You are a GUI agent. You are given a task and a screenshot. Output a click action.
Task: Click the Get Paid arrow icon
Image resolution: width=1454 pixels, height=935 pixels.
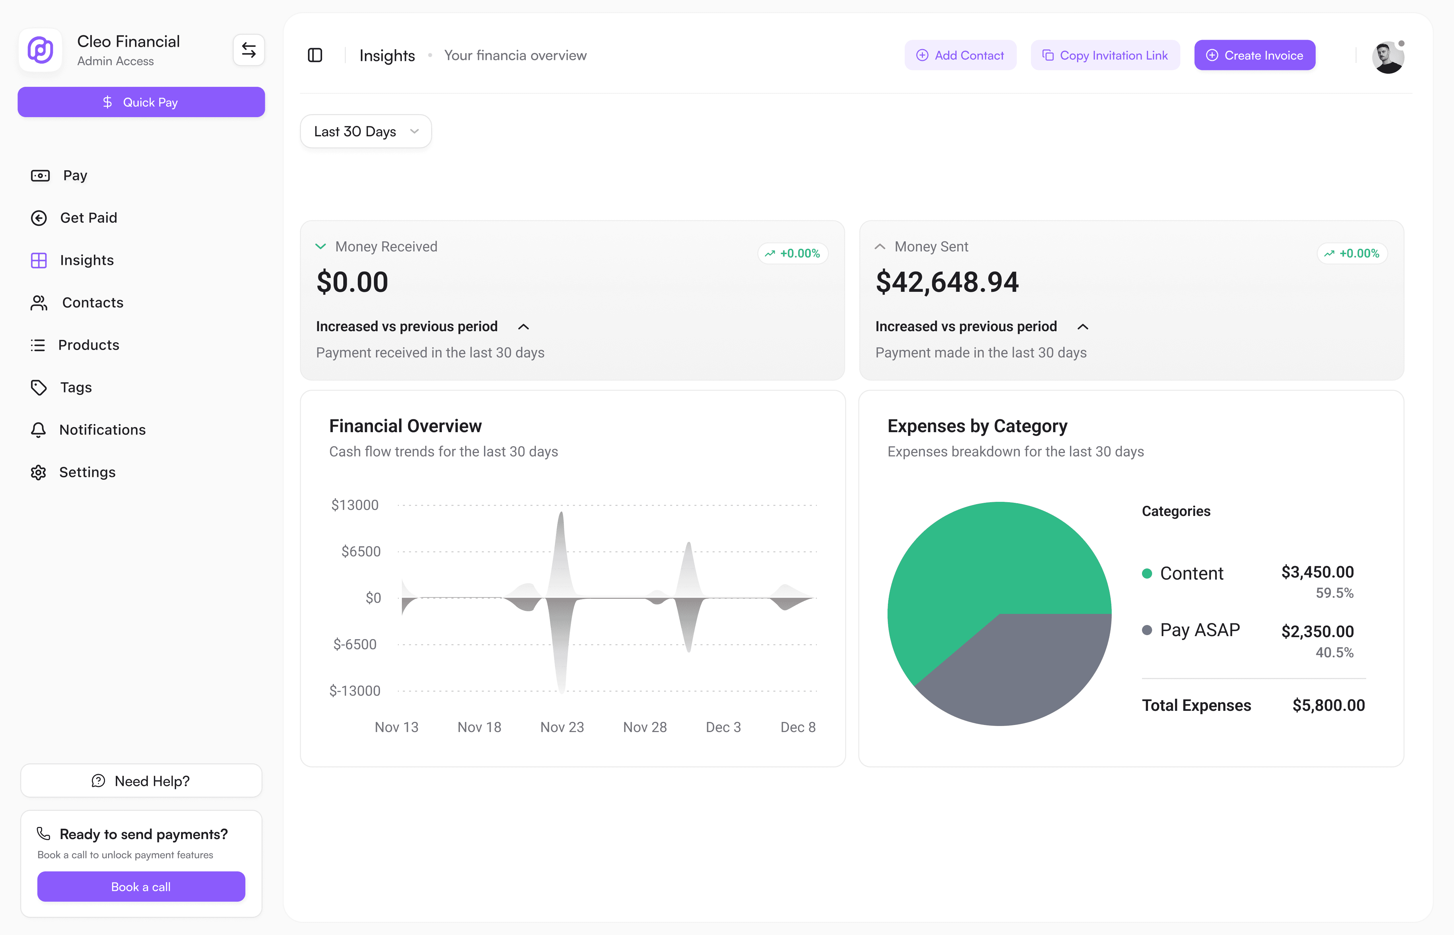click(39, 218)
